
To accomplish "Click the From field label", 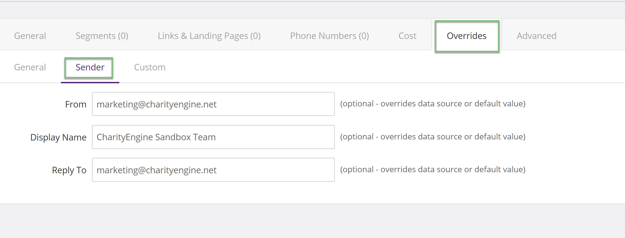I will [75, 104].
